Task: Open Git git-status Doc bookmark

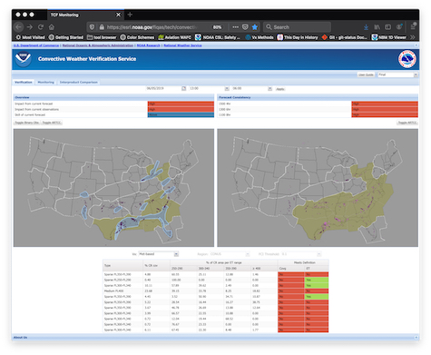Action: [345, 37]
